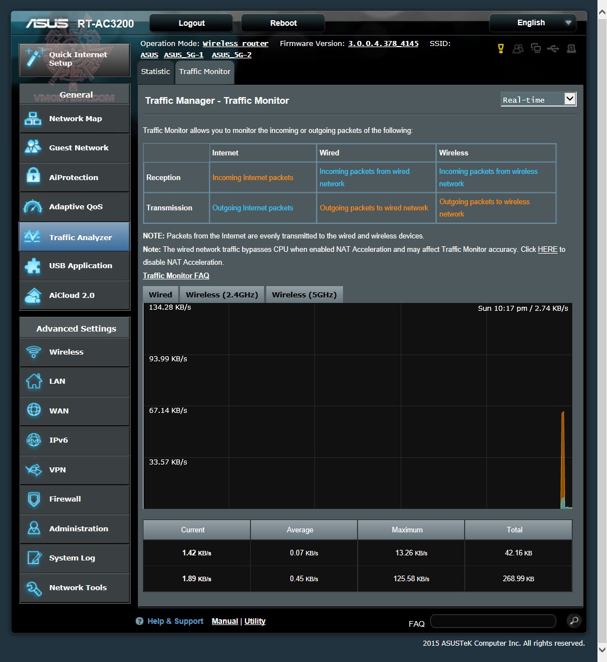Click the AiCloud 2.0 cloud icon
The height and width of the screenshot is (662, 607).
click(33, 296)
